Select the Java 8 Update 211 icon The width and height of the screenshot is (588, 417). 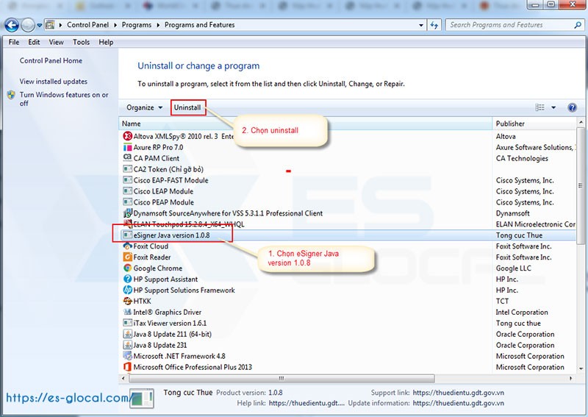pos(127,334)
